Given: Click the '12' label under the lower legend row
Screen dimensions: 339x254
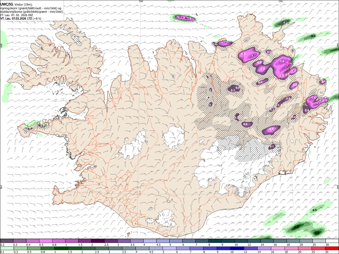Looking at the screenshot, I should point(246,252).
